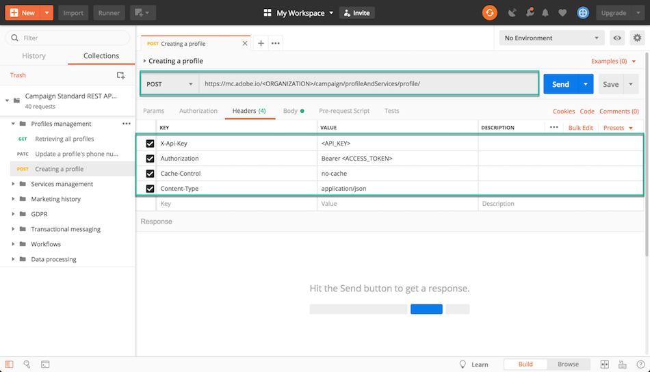Open the POST method dropdown

pyautogui.click(x=170, y=84)
